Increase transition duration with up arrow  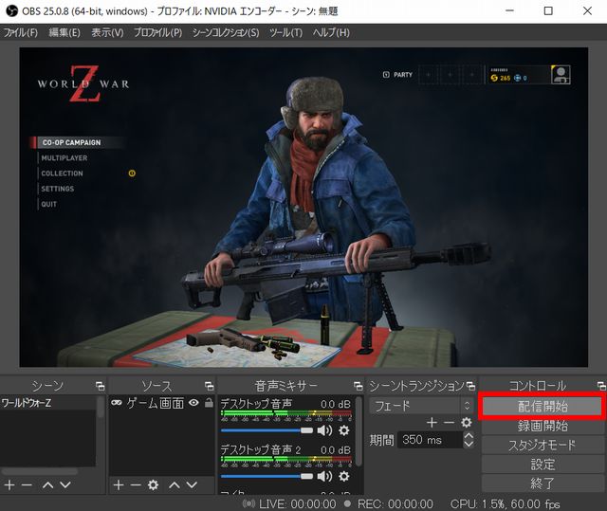pyautogui.click(x=469, y=435)
